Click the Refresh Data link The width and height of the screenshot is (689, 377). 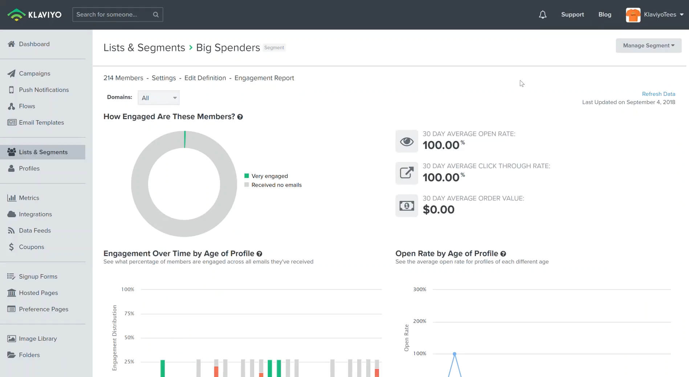[658, 94]
